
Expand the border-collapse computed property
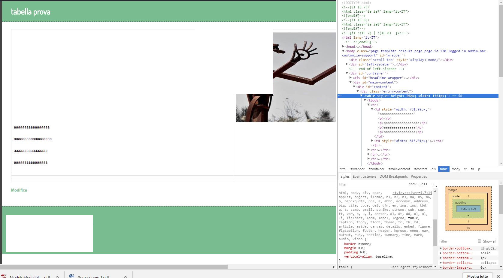point(441,263)
